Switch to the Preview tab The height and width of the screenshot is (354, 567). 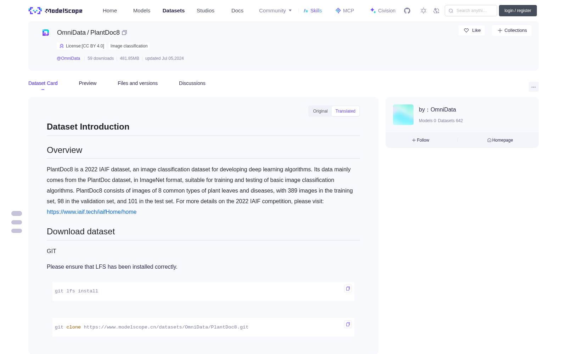click(88, 83)
